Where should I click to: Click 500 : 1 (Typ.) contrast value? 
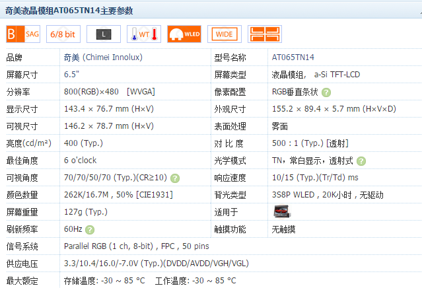point(310,143)
